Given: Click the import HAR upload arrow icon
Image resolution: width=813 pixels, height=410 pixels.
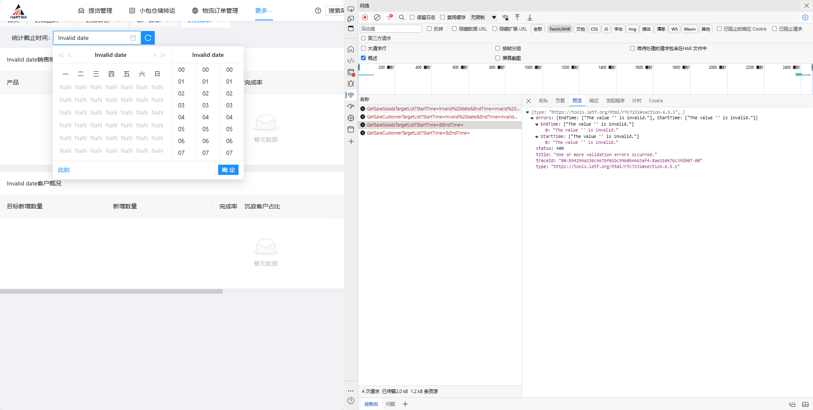Looking at the screenshot, I should click(517, 17).
